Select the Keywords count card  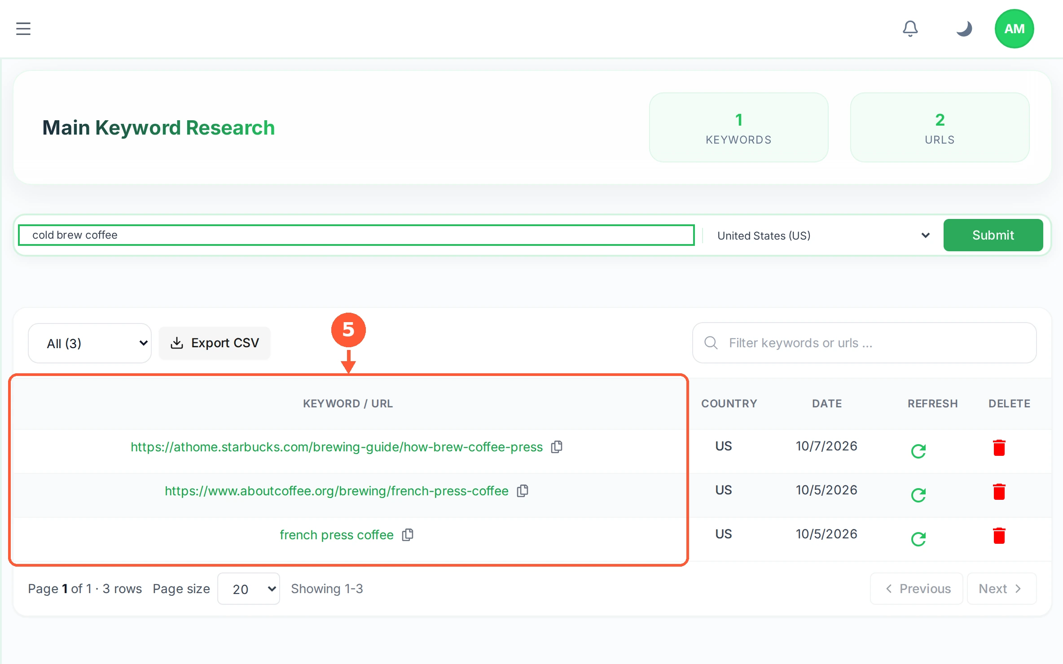coord(738,127)
